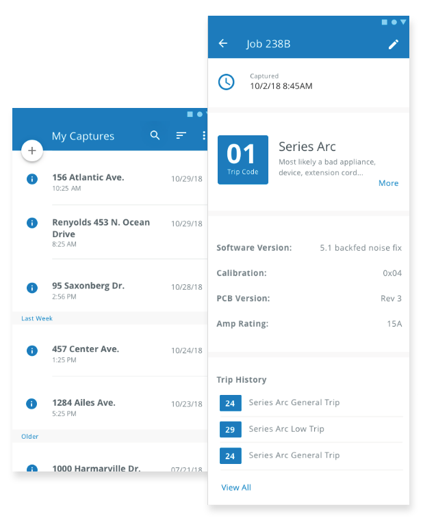
Task: Tap info icon for 1284 Ailes Ave.
Action: (x=31, y=404)
